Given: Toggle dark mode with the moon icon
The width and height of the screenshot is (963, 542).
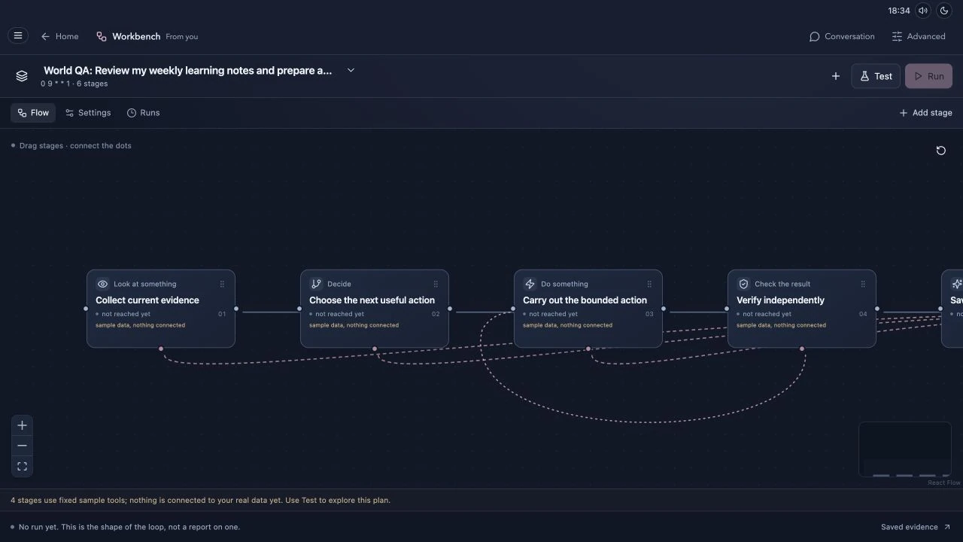Looking at the screenshot, I should click(x=944, y=11).
